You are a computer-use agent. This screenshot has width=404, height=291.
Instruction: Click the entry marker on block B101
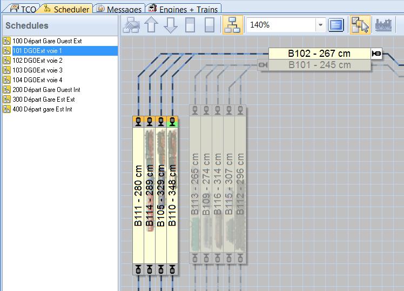coord(263,65)
